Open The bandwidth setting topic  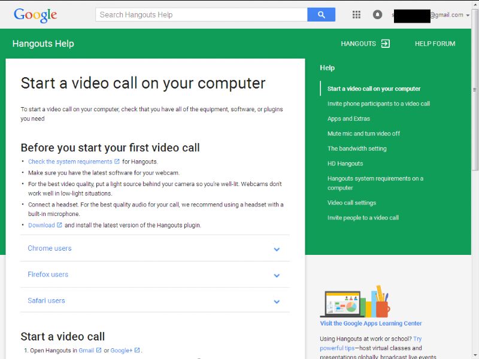pos(357,148)
